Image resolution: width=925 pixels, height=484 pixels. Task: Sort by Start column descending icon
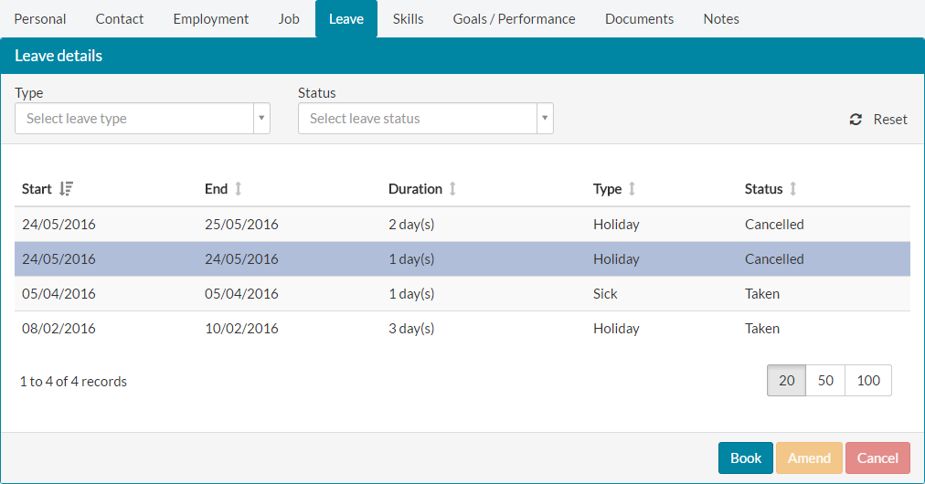(66, 189)
